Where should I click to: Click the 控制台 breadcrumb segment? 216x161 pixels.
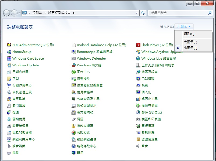[x=37, y=13]
